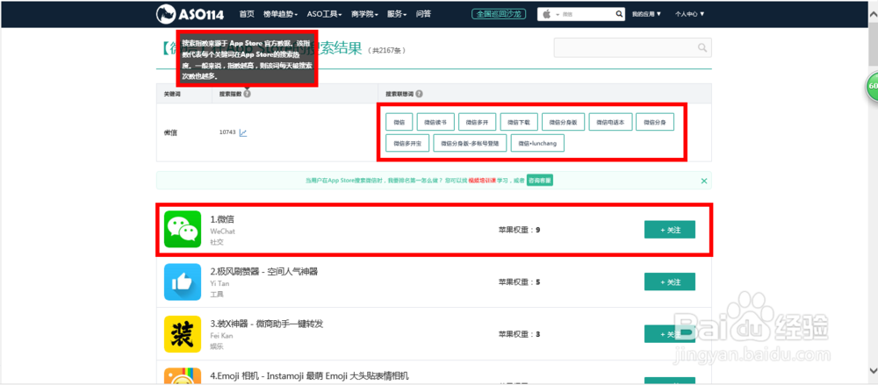
Task: Click the results search magnifier icon
Action: [702, 47]
